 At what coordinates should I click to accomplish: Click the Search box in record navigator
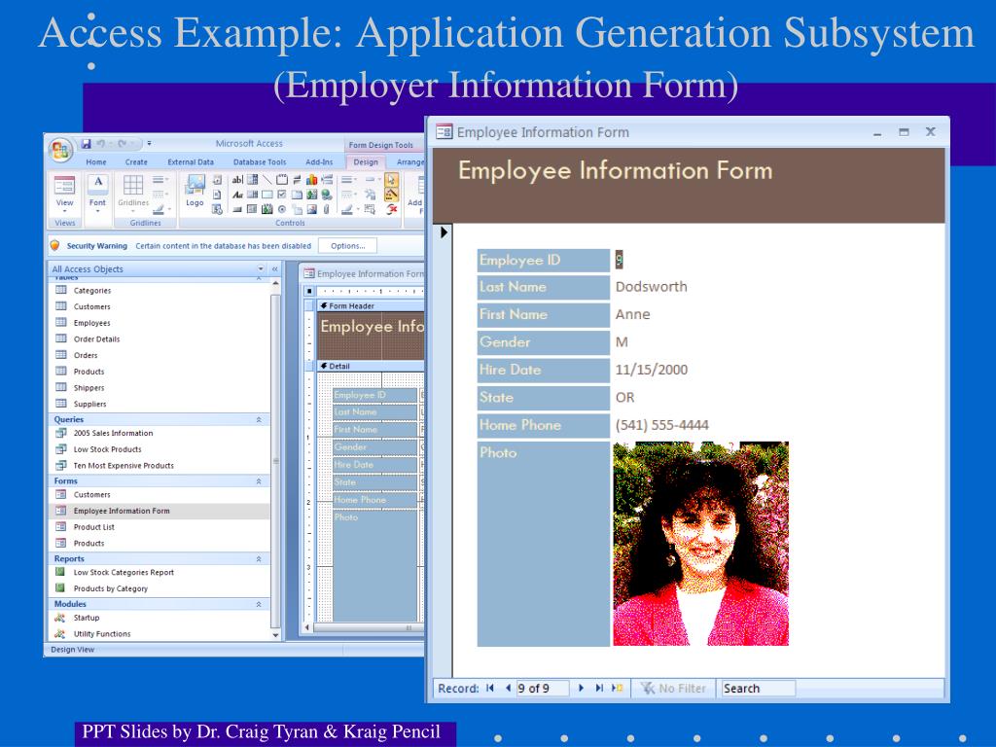pos(757,689)
